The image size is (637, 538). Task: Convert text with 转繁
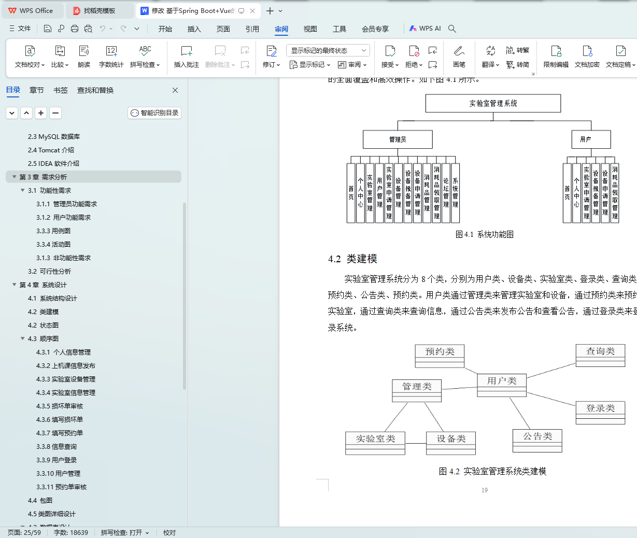[x=518, y=50]
